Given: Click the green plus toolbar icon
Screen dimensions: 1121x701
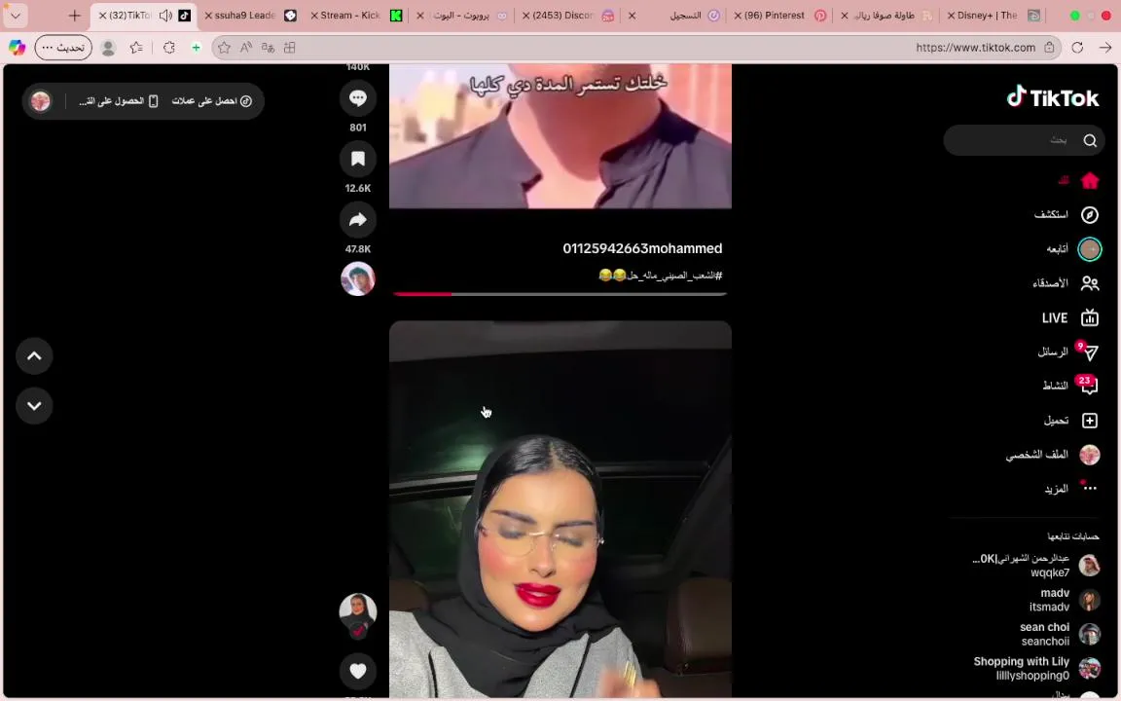Looking at the screenshot, I should pos(196,47).
